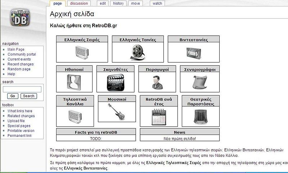
Task: Click the silhouette icon under Ηθοποιοί
Action: [74, 82]
